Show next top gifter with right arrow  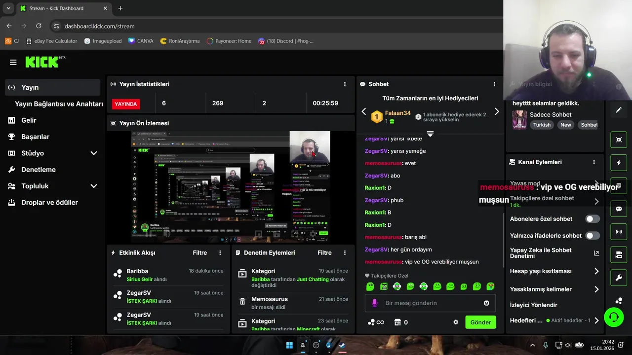pos(497,112)
